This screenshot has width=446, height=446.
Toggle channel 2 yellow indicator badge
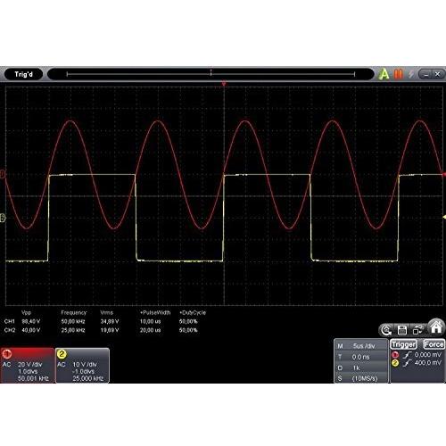62,354
